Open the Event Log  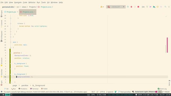pos(162,89)
